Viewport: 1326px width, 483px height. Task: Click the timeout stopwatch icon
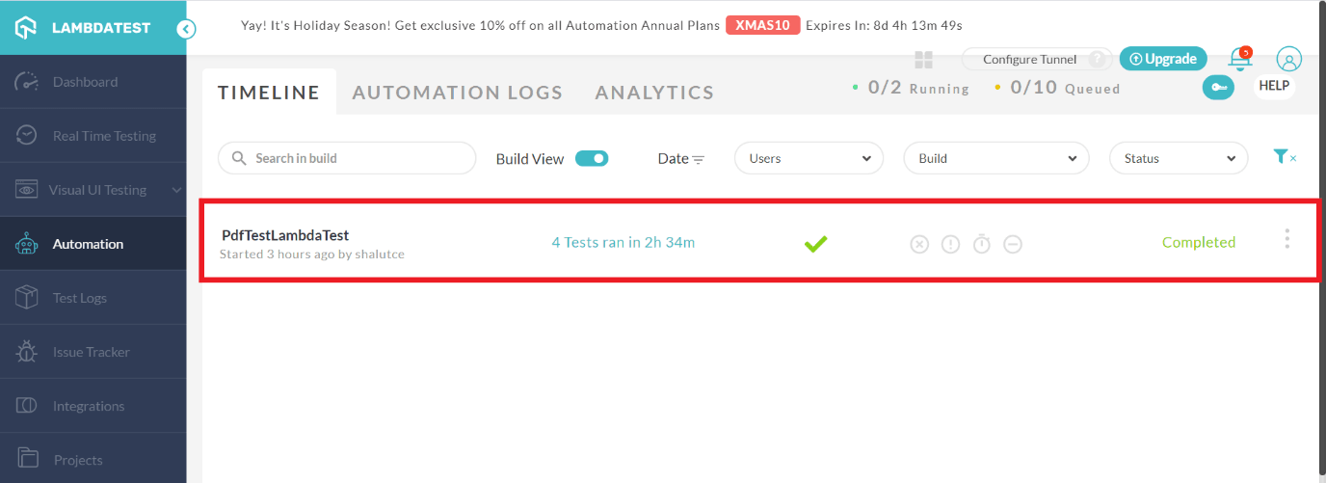[981, 244]
